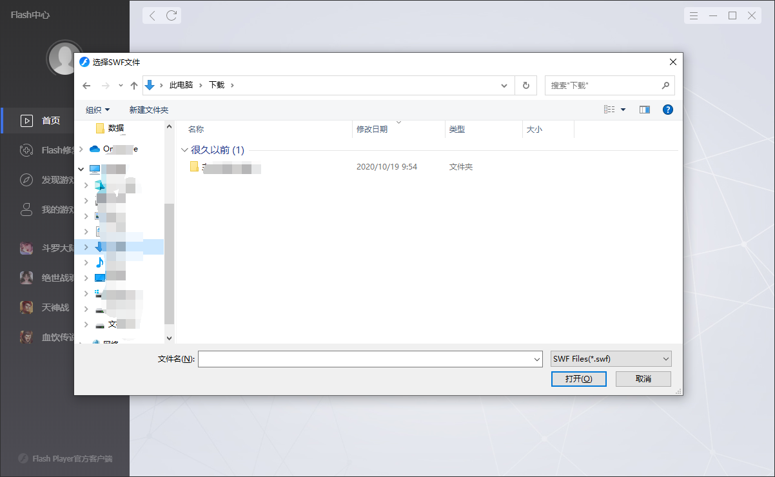Viewport: 775px width, 477px height.
Task: Expand the chevron after 下载 breadcrumb
Action: [232, 85]
